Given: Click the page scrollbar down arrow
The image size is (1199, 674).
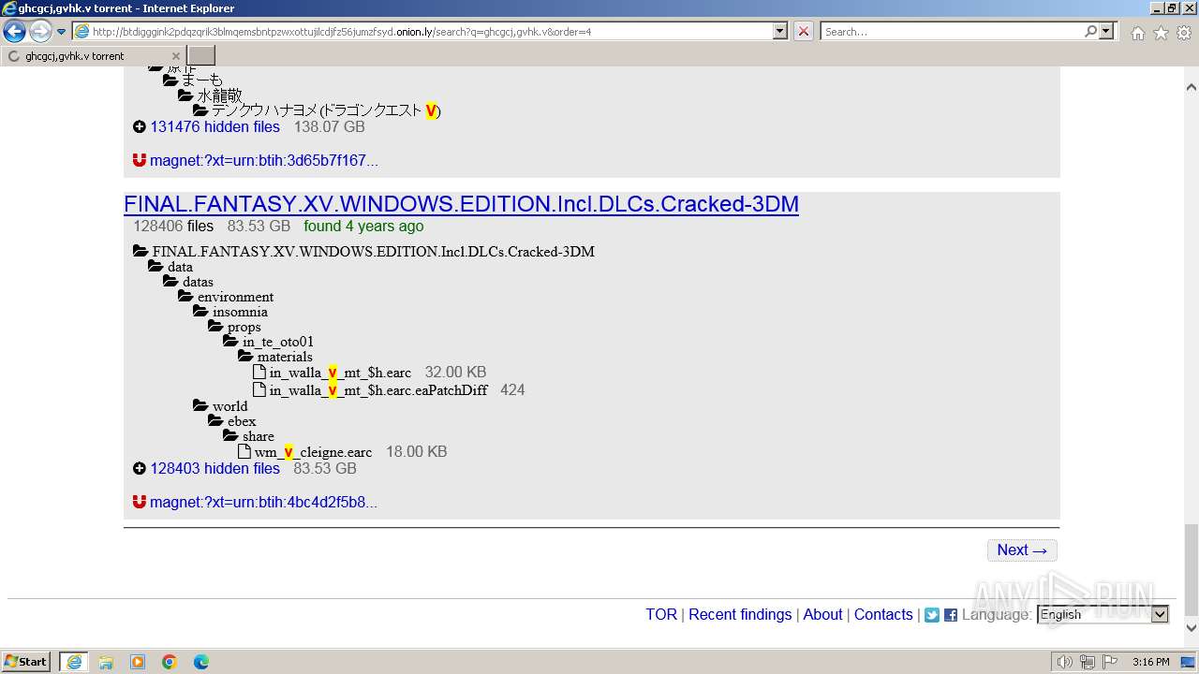Looking at the screenshot, I should (x=1192, y=628).
